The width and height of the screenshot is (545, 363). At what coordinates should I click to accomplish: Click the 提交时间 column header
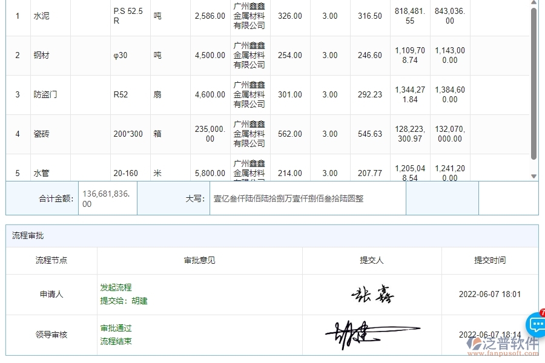489,261
